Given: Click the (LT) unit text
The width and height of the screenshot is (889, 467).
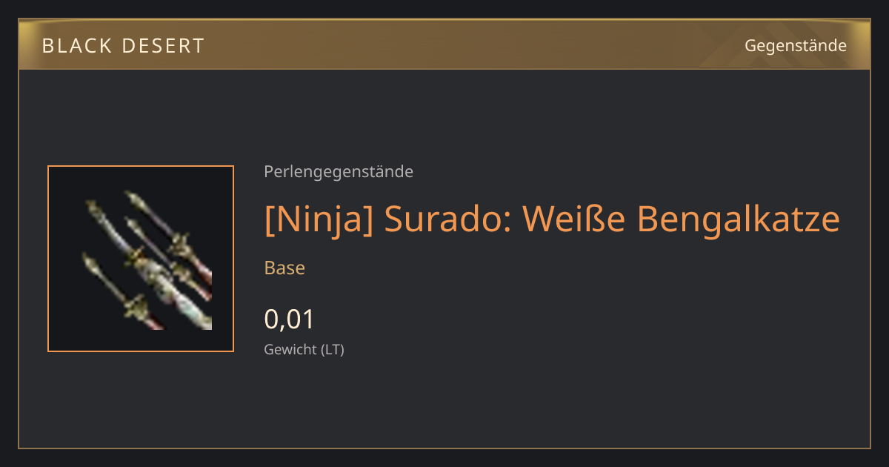Looking at the screenshot, I should pyautogui.click(x=332, y=349).
